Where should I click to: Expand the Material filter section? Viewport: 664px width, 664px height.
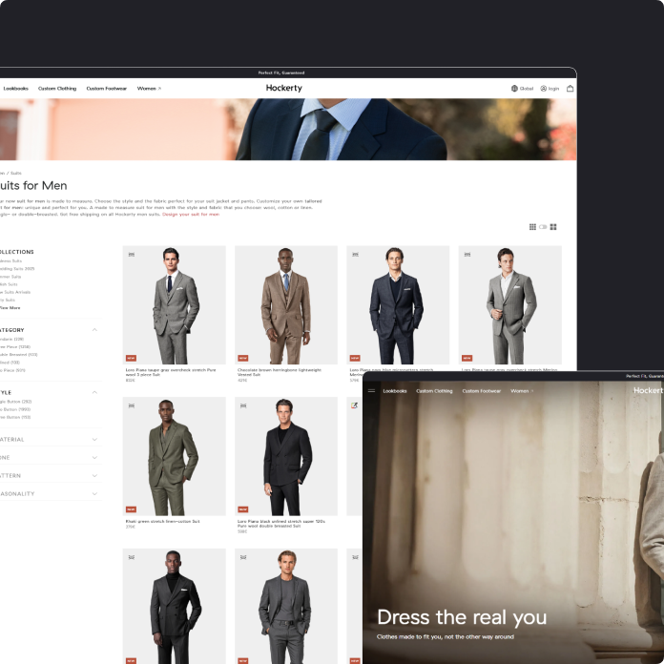coord(94,440)
